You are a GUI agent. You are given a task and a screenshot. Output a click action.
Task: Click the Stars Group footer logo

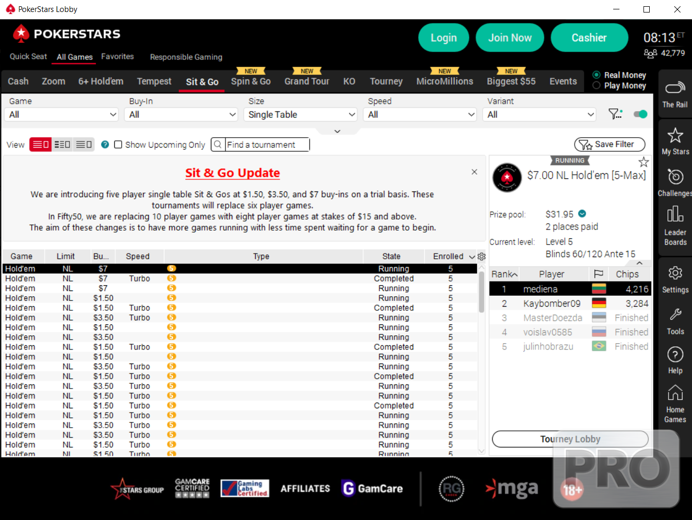point(137,489)
